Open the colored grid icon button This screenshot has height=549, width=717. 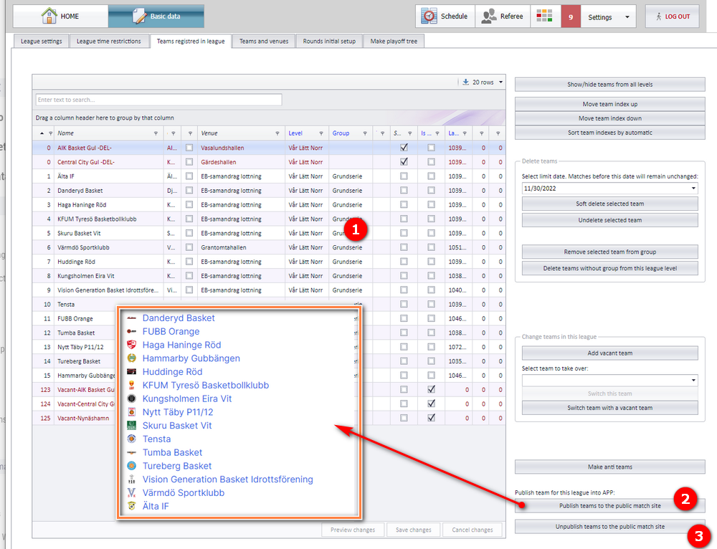tap(545, 16)
